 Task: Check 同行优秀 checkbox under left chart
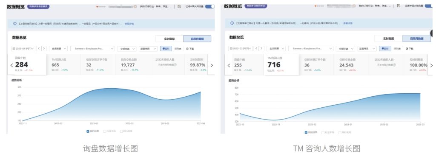coord(121,131)
